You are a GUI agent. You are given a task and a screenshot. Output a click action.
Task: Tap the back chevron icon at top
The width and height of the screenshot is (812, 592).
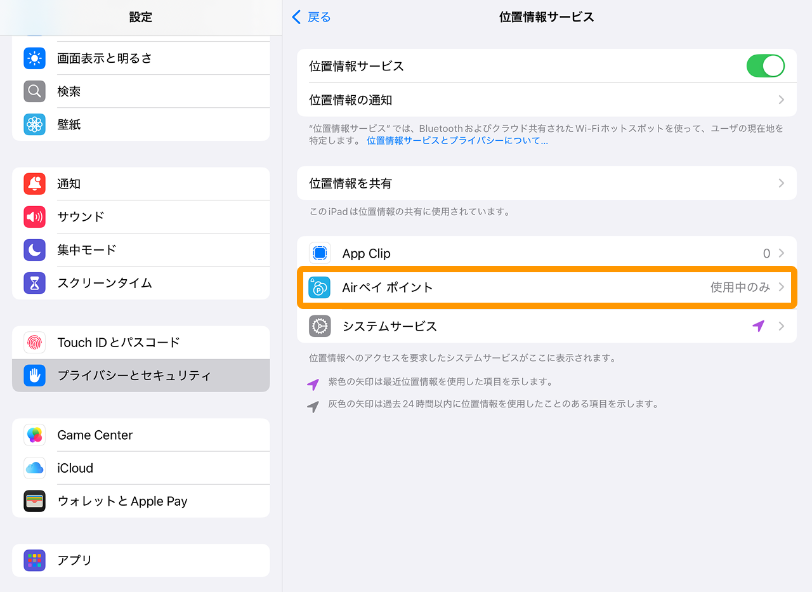(x=296, y=17)
